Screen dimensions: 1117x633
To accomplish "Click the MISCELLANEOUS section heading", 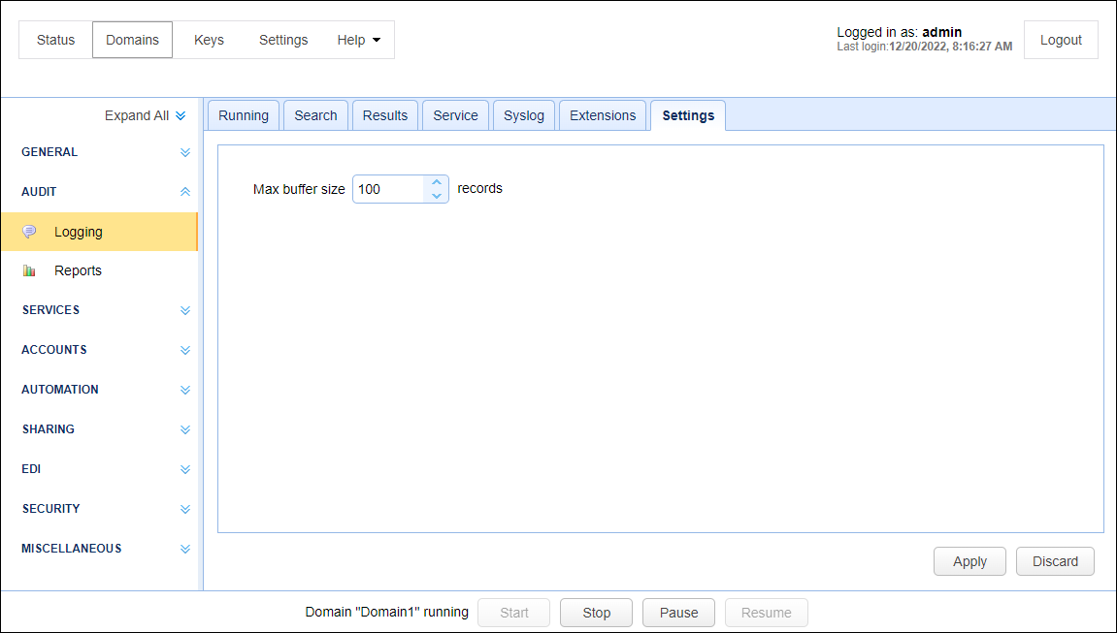I will (71, 549).
